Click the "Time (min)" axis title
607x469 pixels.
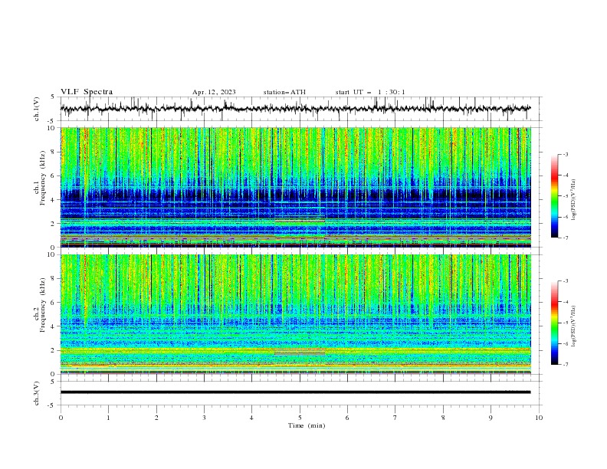(307, 425)
